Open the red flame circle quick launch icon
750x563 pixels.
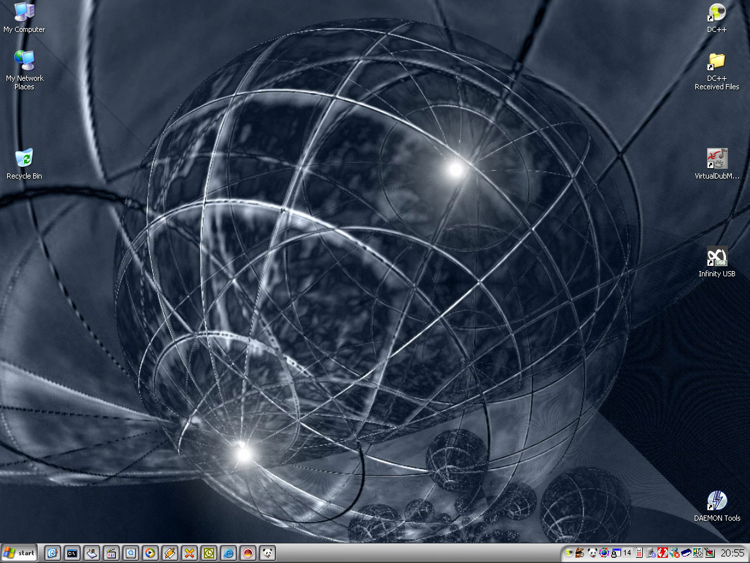click(248, 553)
